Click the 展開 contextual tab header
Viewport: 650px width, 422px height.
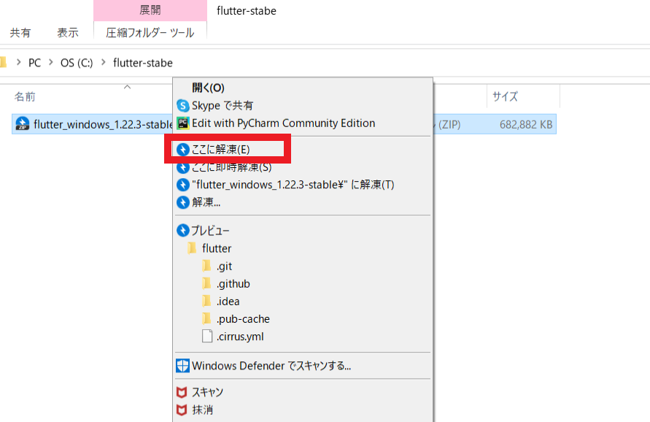pyautogui.click(x=150, y=10)
